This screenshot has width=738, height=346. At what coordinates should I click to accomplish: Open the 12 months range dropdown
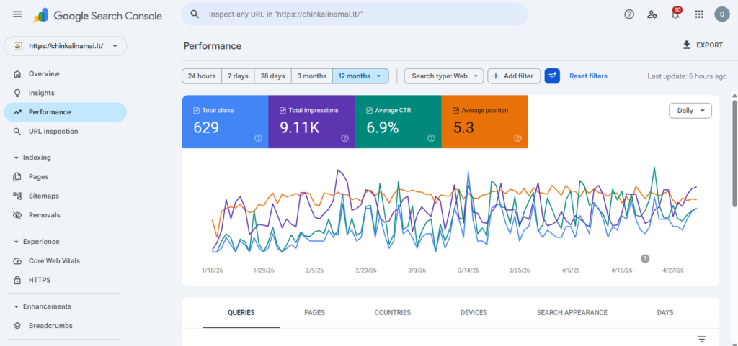(x=360, y=76)
